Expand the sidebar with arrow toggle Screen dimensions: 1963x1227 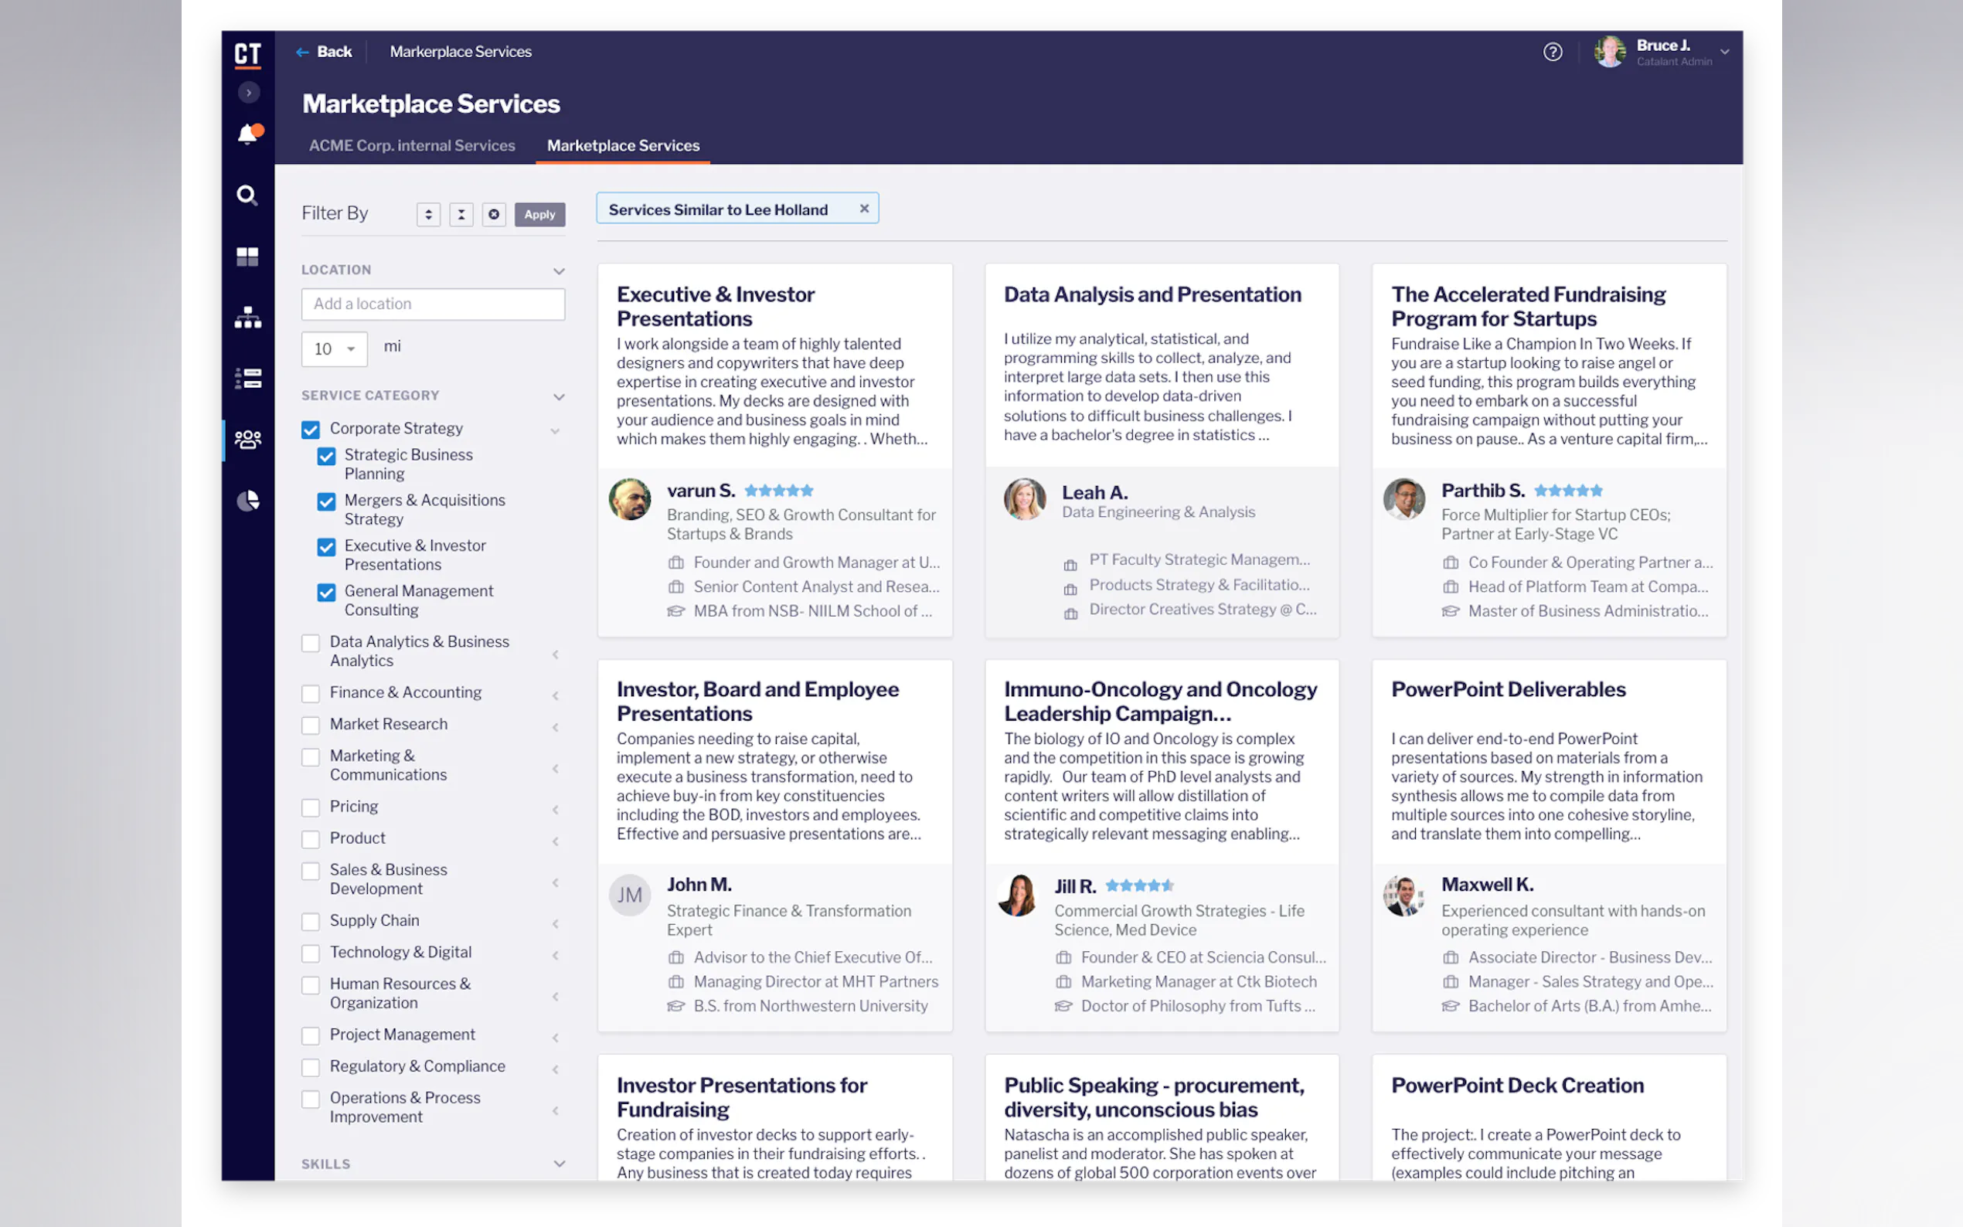coord(248,93)
